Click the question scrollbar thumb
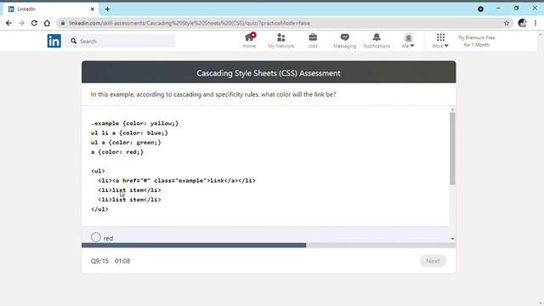Screen dimensions: 544x306 [452, 149]
